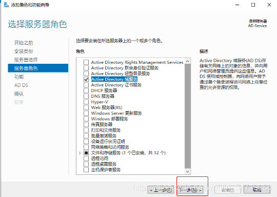Click the wizard icon in the title bar
This screenshot has width=277, height=197.
click(x=6, y=5)
